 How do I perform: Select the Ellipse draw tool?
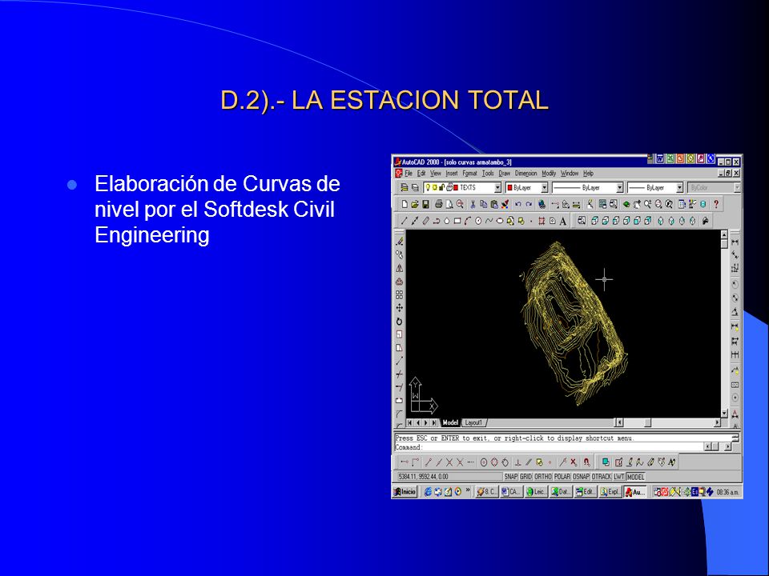500,221
